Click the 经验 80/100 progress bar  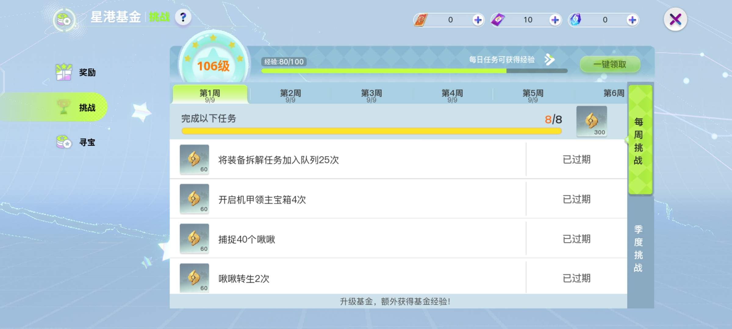pos(414,71)
